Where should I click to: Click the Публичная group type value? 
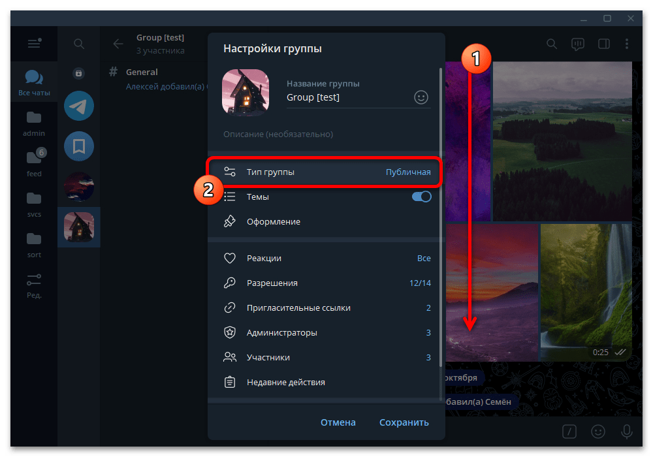408,172
